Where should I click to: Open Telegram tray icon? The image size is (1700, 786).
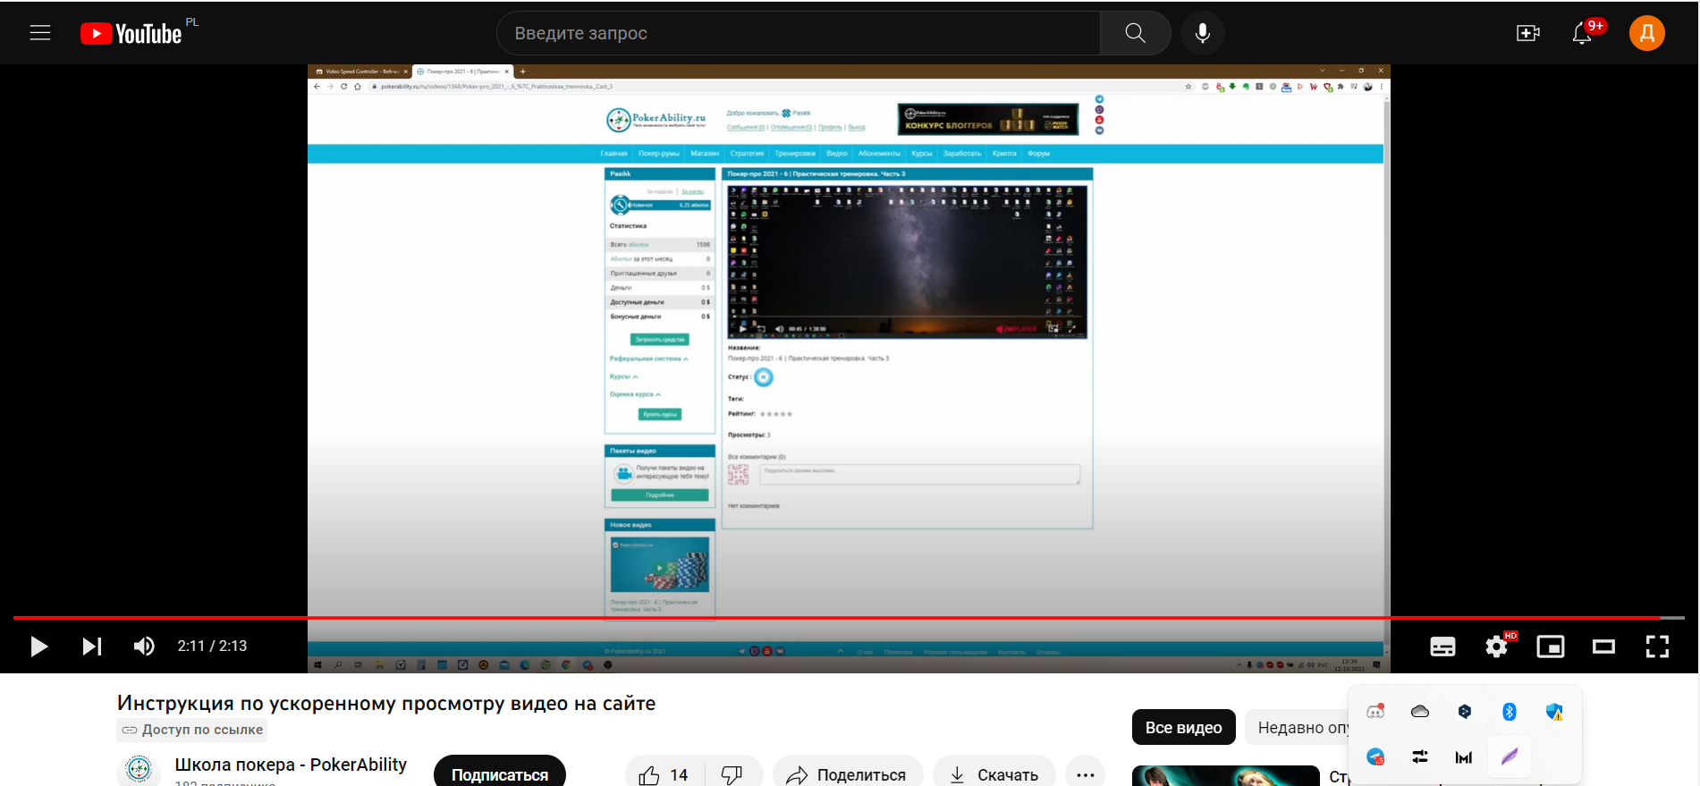coord(1375,756)
